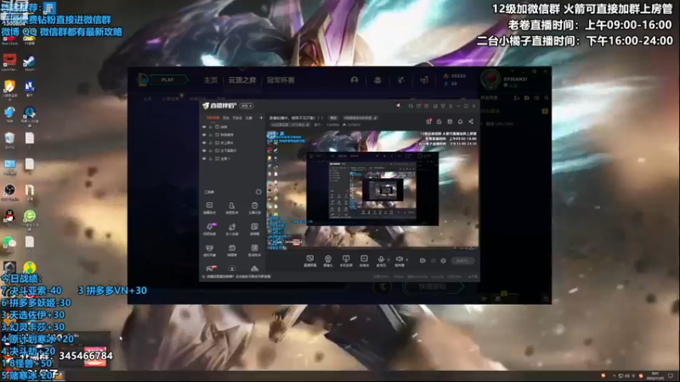Image resolution: width=680 pixels, height=382 pixels.
Task: Click the LoL friend list folder icon
Action: click(527, 98)
